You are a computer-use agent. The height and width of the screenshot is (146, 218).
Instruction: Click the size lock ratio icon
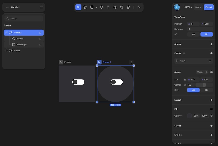click(x=185, y=80)
